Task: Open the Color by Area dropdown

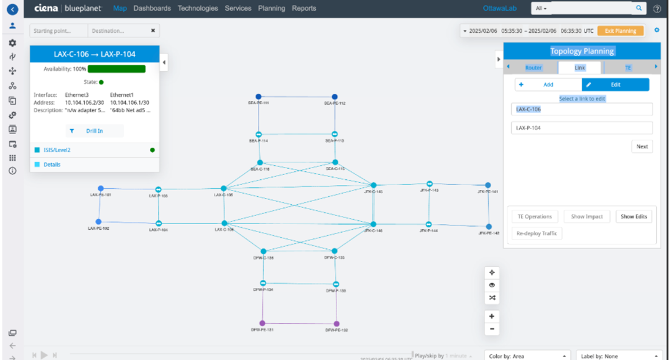Action: coord(527,356)
